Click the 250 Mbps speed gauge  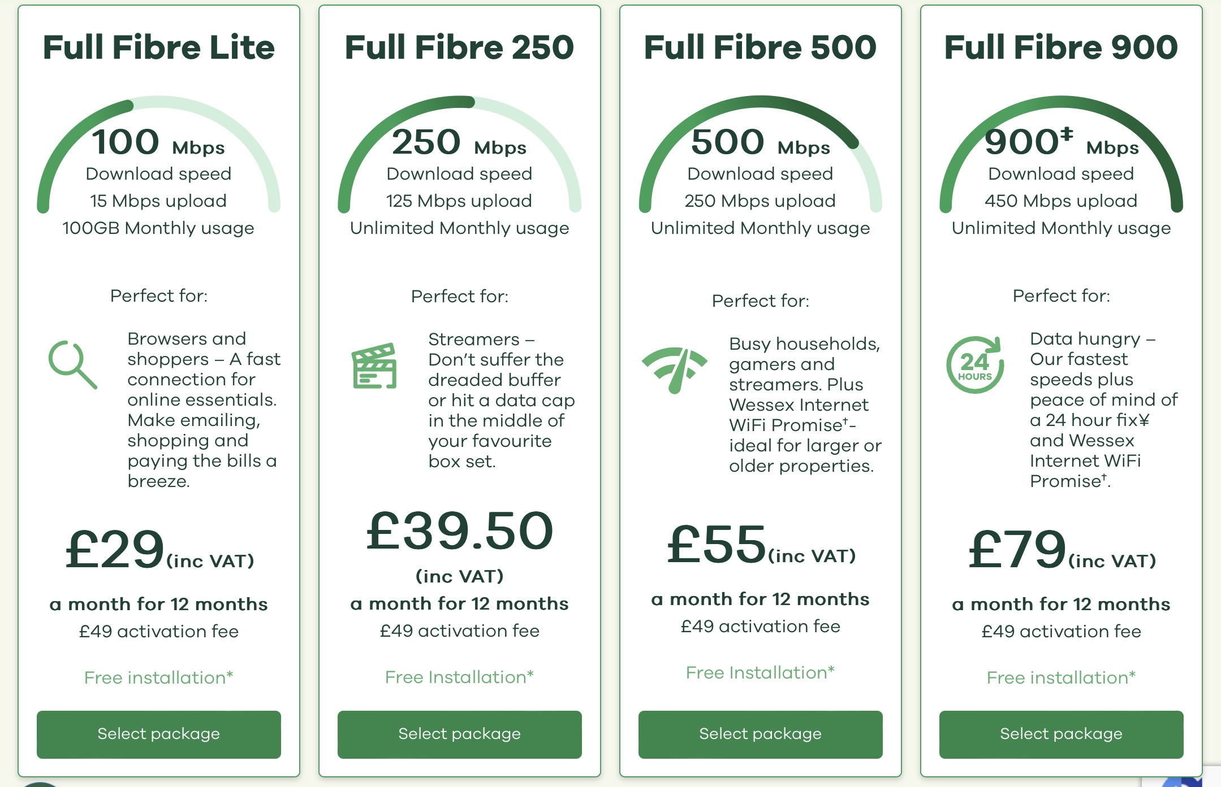(x=460, y=154)
